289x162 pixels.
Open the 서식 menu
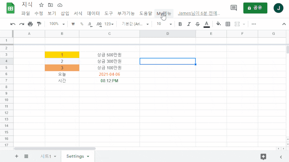[x=78, y=13]
